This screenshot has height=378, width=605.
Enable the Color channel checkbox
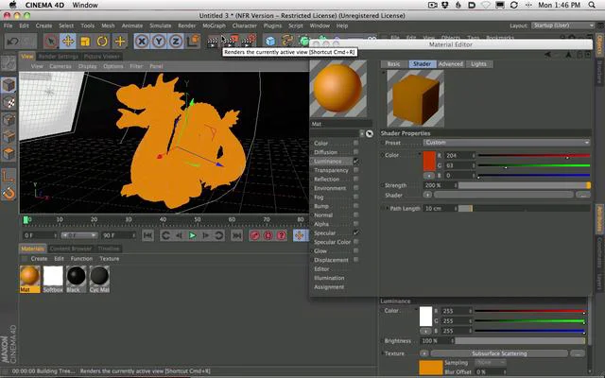[x=355, y=143]
